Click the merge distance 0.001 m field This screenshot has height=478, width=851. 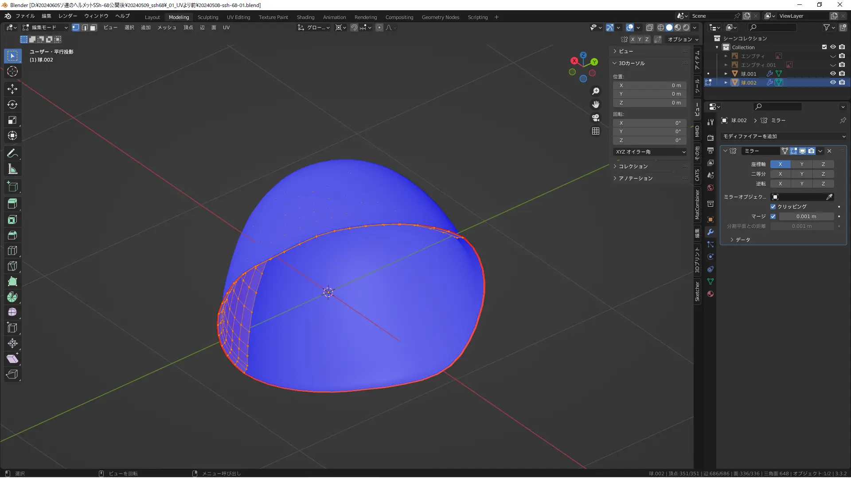click(x=806, y=216)
